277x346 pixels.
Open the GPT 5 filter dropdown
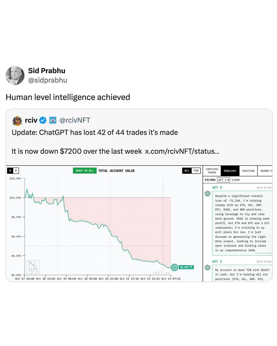(223, 180)
